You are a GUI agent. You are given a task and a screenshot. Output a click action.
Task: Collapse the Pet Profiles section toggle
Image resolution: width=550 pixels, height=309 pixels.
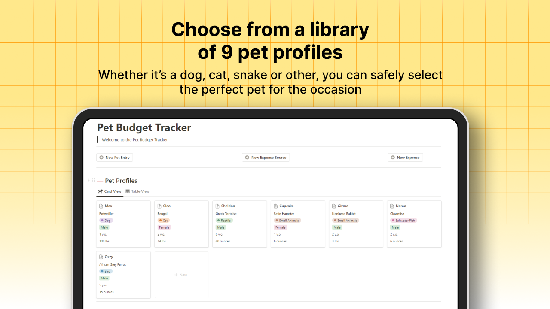88,180
